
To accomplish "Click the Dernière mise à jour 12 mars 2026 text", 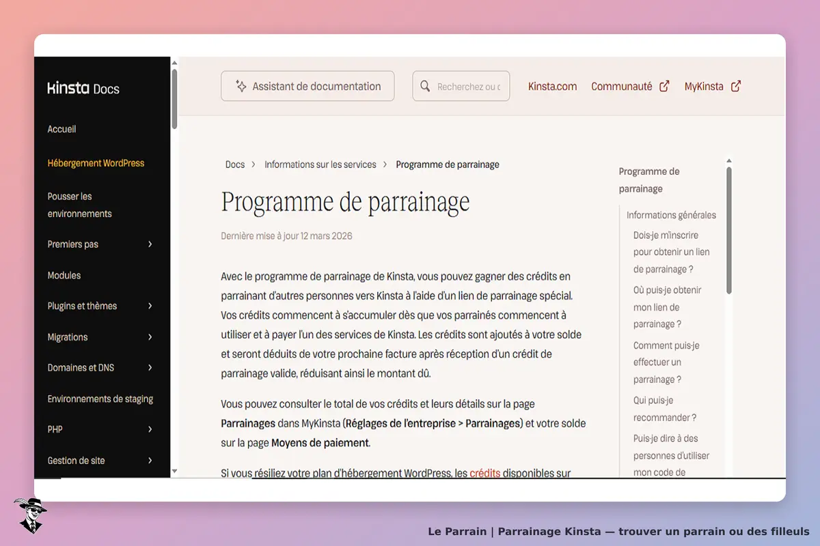I will 286,236.
